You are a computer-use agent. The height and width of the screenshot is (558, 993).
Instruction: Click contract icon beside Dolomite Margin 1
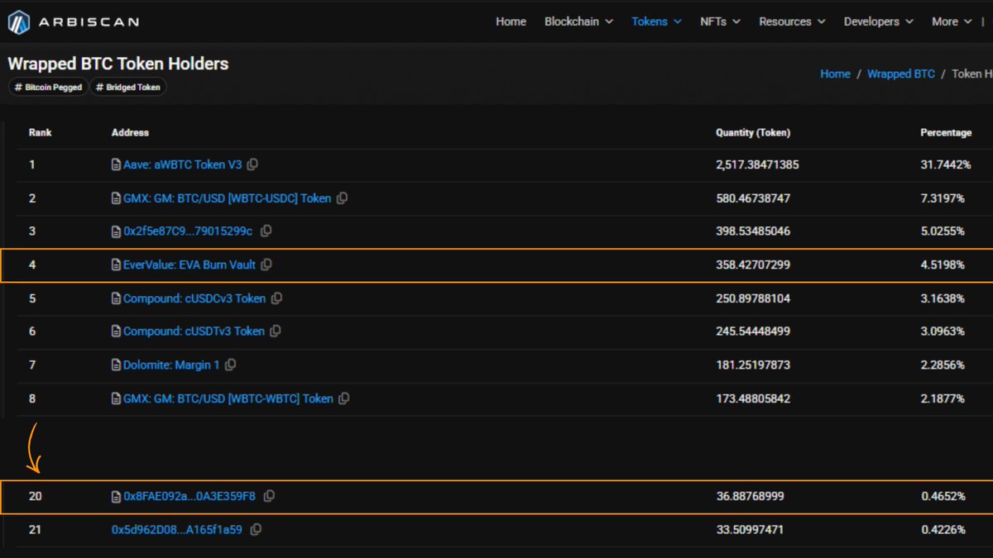[117, 365]
